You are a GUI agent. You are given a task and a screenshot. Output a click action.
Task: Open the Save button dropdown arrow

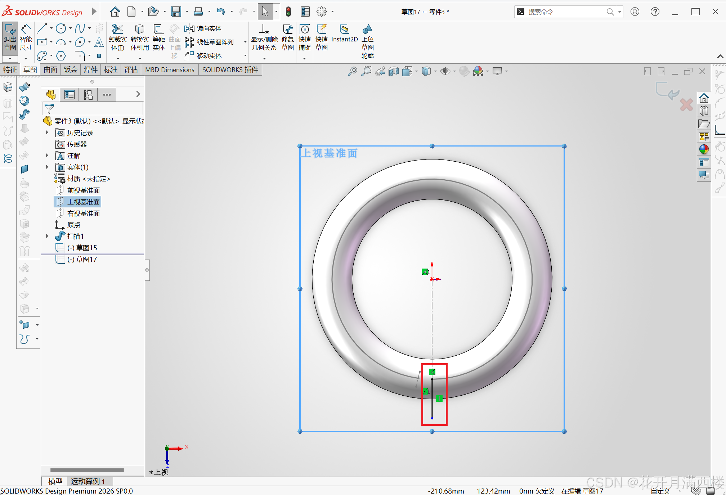(x=187, y=12)
